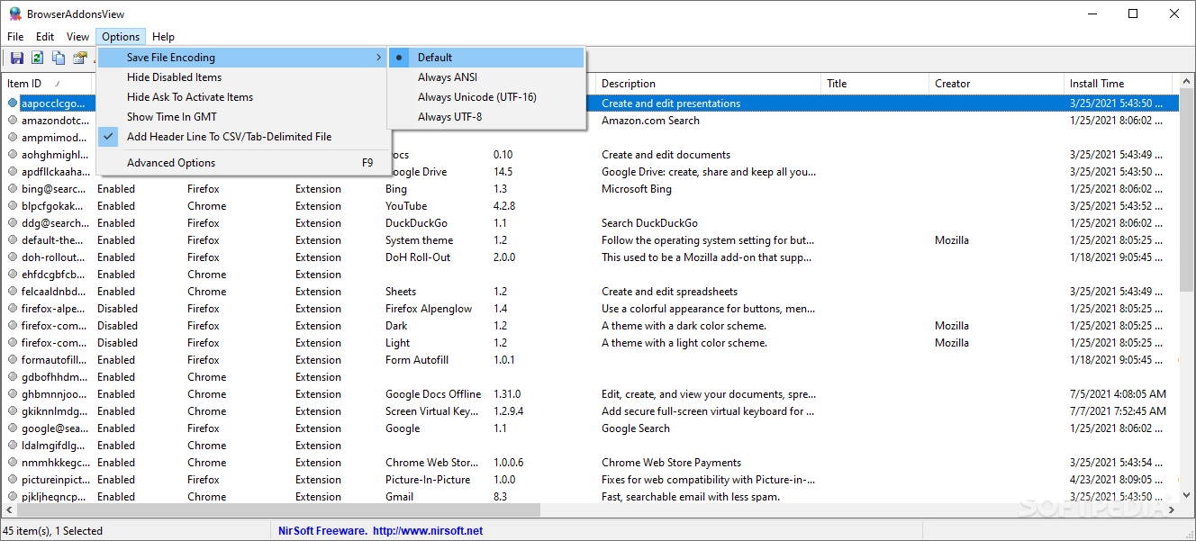Toggle Hide Disabled Items option
This screenshot has height=541, width=1196.
pyautogui.click(x=242, y=77)
